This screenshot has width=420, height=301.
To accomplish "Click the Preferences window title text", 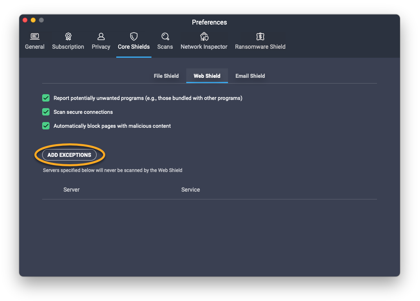I will point(209,22).
